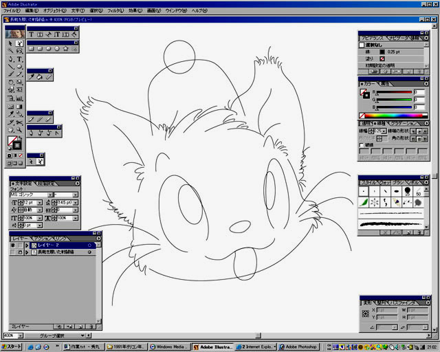This screenshot has width=440, height=352.
Task: Select the green leaf brush thumbnail
Action: (x=364, y=202)
